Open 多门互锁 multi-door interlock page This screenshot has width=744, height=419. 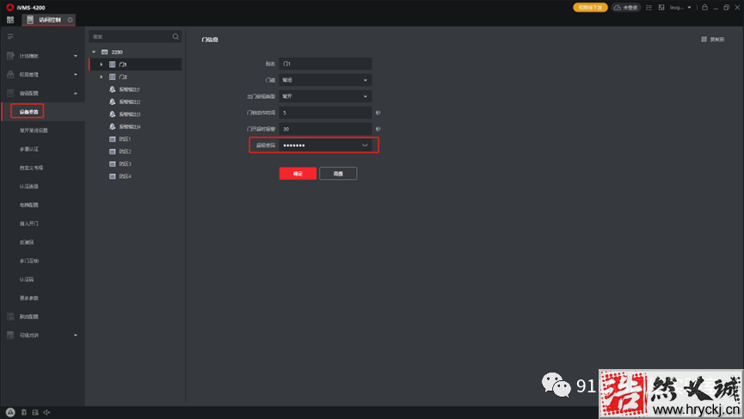[29, 261]
